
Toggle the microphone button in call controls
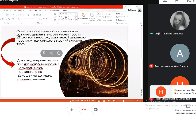coord(72,109)
